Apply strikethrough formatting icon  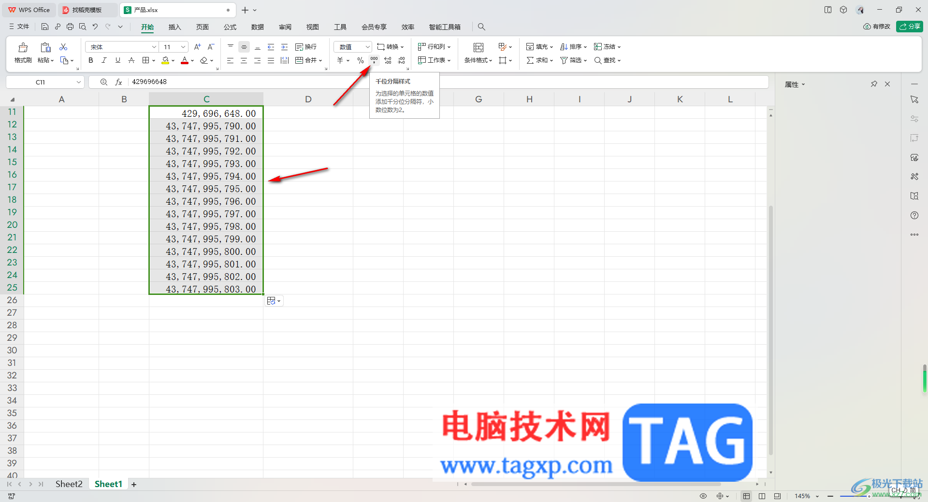[x=131, y=60]
